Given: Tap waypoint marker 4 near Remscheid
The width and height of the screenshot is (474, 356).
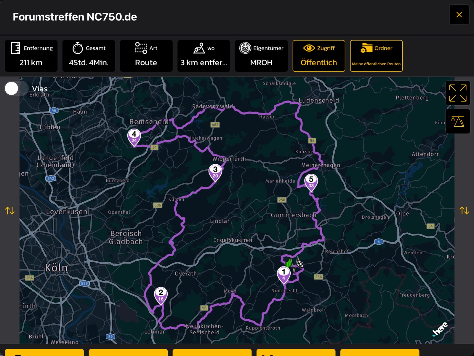Looking at the screenshot, I should pos(134,136).
